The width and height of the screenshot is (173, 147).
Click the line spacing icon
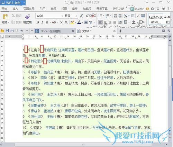coord(126,22)
